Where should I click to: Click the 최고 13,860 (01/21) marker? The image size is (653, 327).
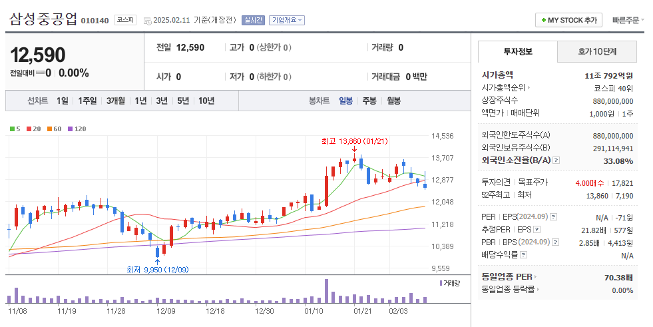click(x=354, y=142)
